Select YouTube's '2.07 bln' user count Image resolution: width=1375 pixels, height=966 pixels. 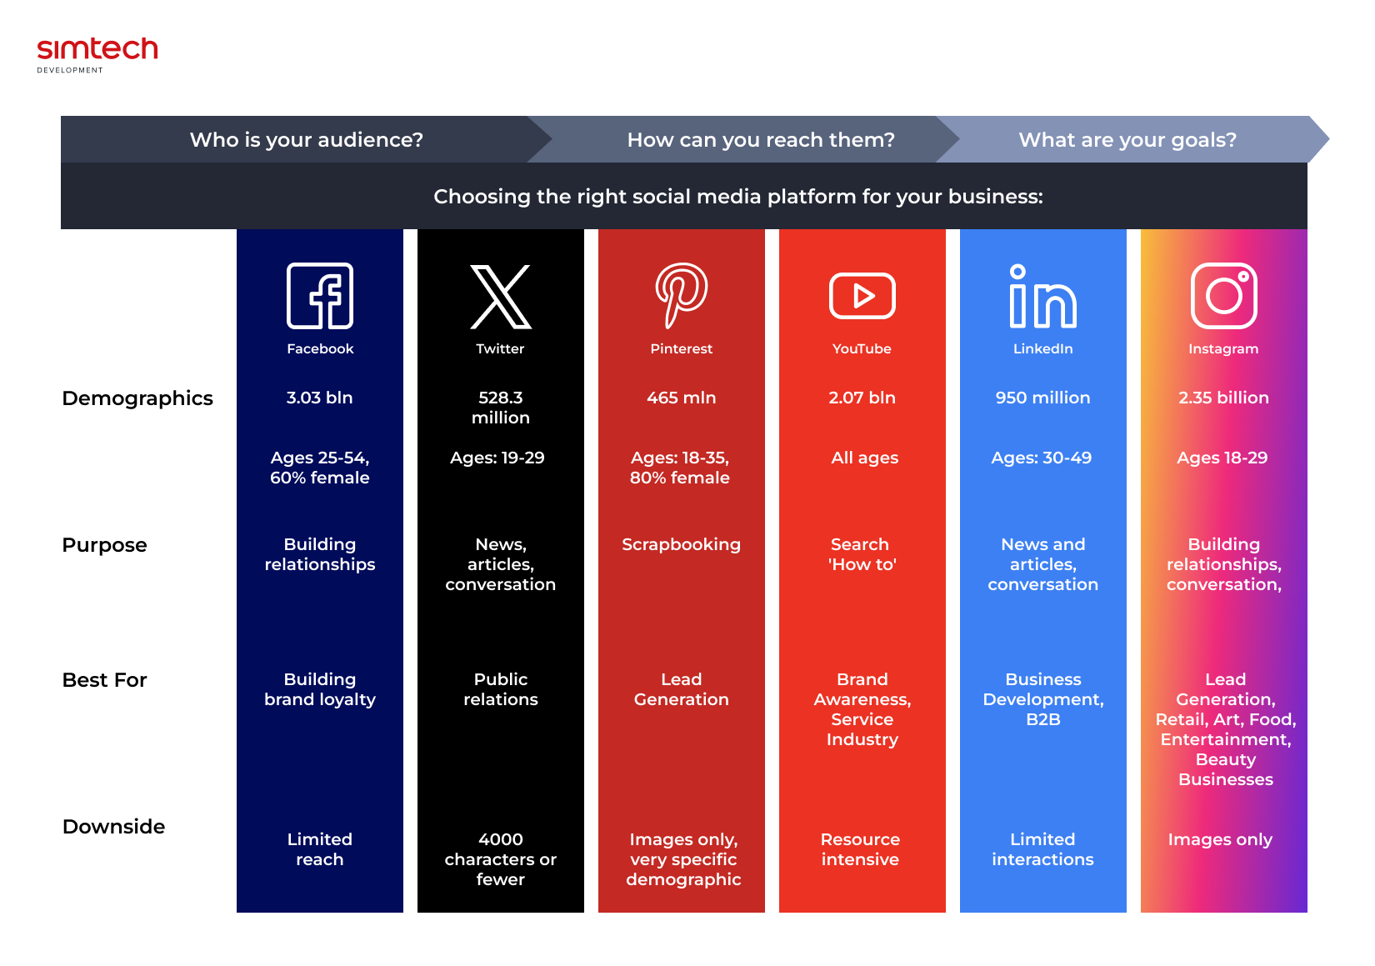coord(862,398)
